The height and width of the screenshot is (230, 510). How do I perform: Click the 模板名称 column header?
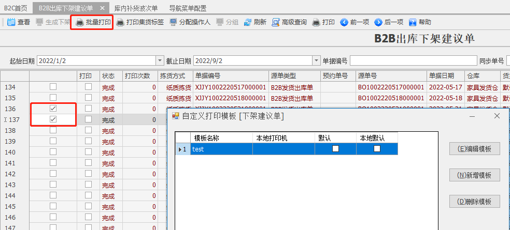pyautogui.click(x=221, y=138)
